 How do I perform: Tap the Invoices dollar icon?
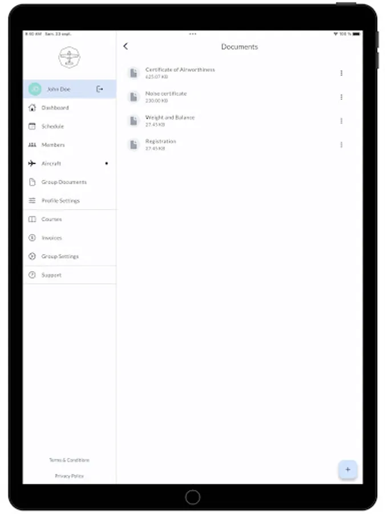32,238
